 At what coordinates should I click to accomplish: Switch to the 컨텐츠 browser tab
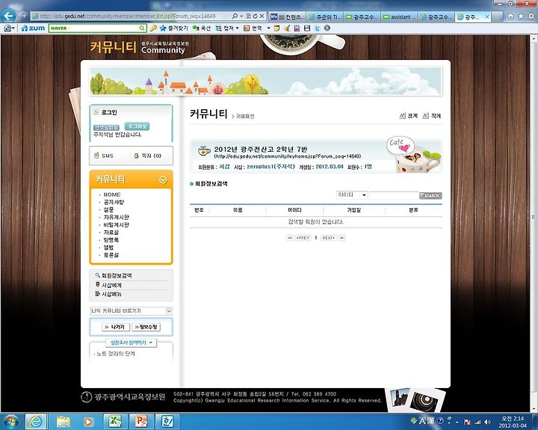288,16
